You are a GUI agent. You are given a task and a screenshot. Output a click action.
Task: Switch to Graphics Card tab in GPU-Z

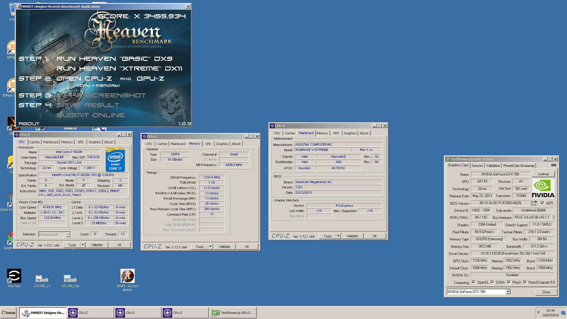[458, 165]
